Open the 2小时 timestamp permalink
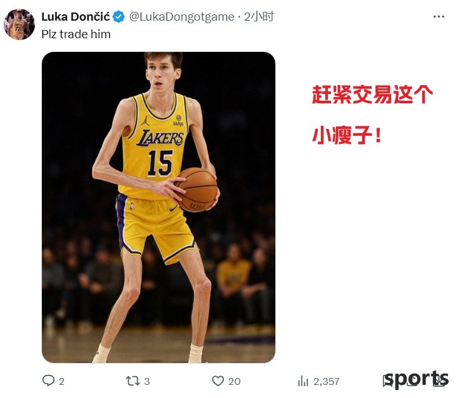 pyautogui.click(x=259, y=17)
